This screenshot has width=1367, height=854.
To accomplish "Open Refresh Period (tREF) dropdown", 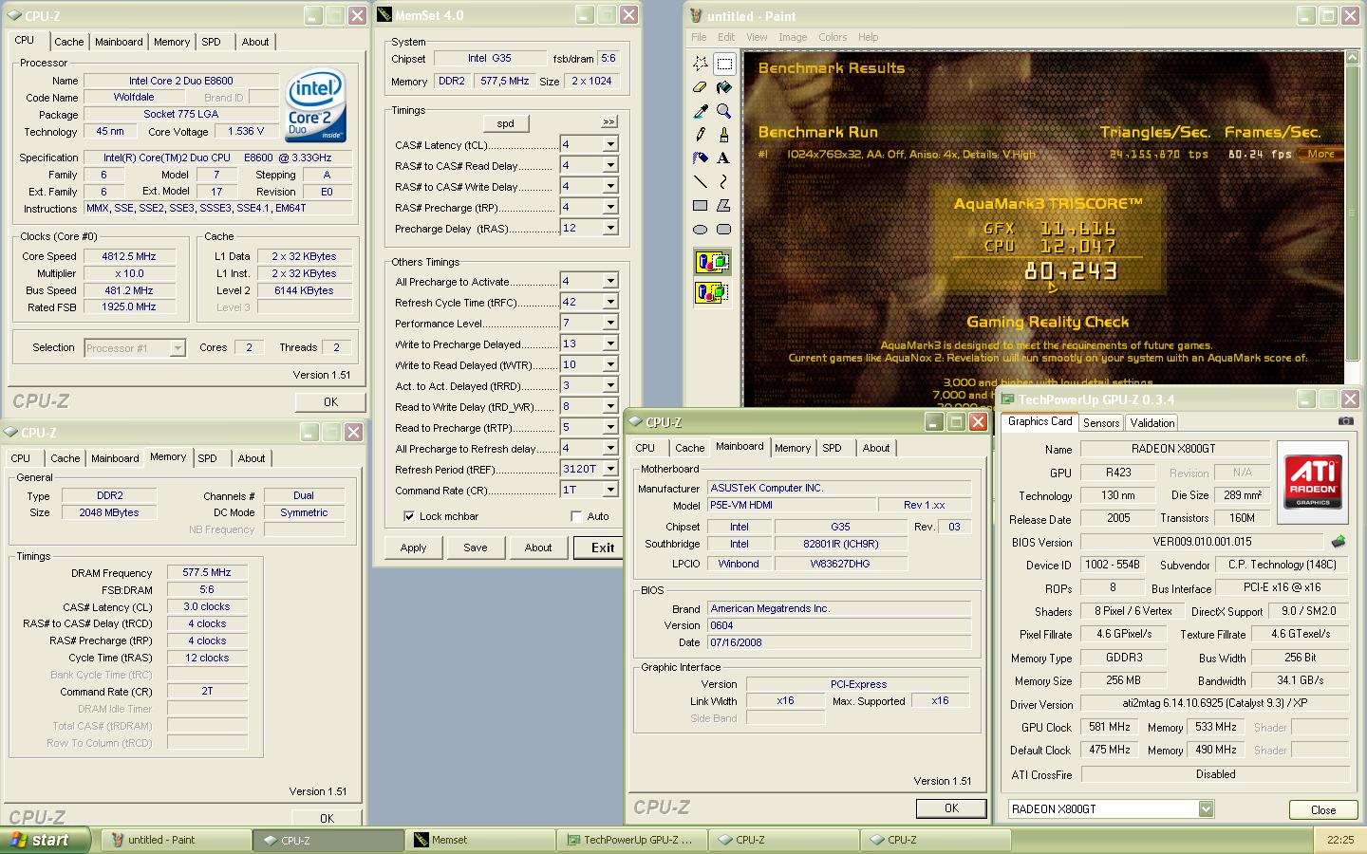I will click(610, 469).
